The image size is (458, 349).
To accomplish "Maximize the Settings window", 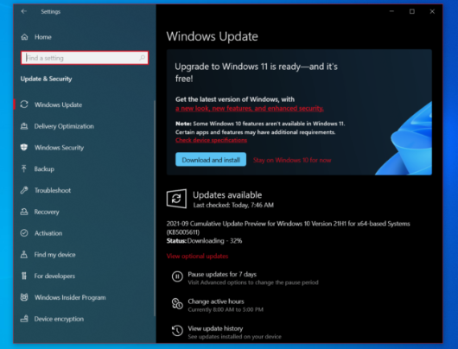I will [412, 11].
